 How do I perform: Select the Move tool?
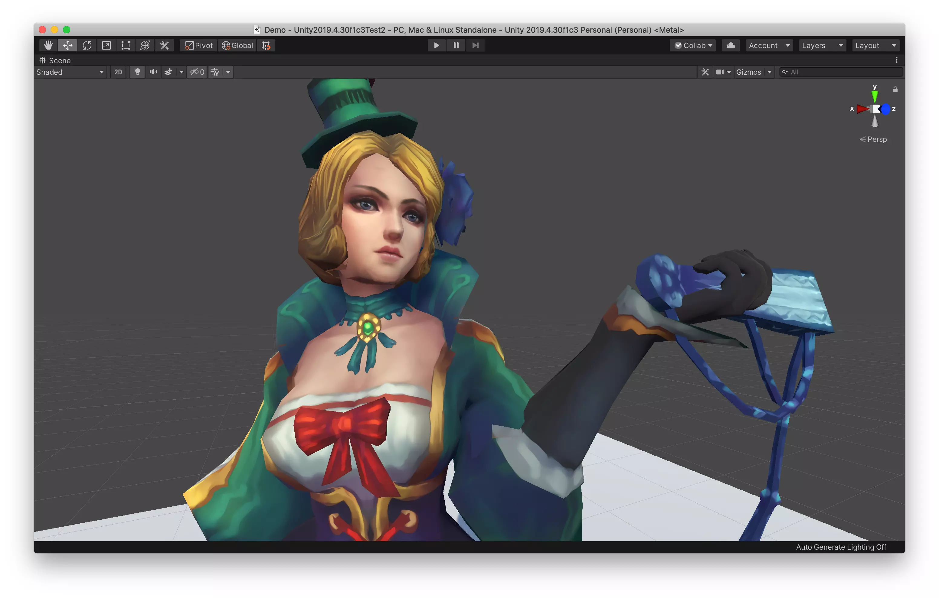[x=67, y=46]
